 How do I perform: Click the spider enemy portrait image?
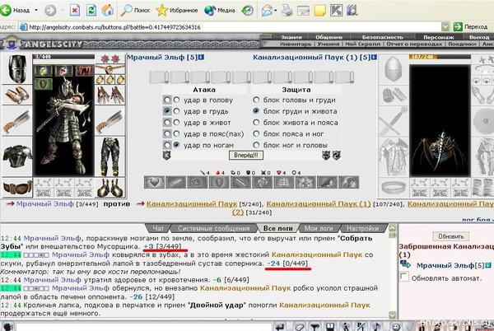pyautogui.click(x=440, y=121)
